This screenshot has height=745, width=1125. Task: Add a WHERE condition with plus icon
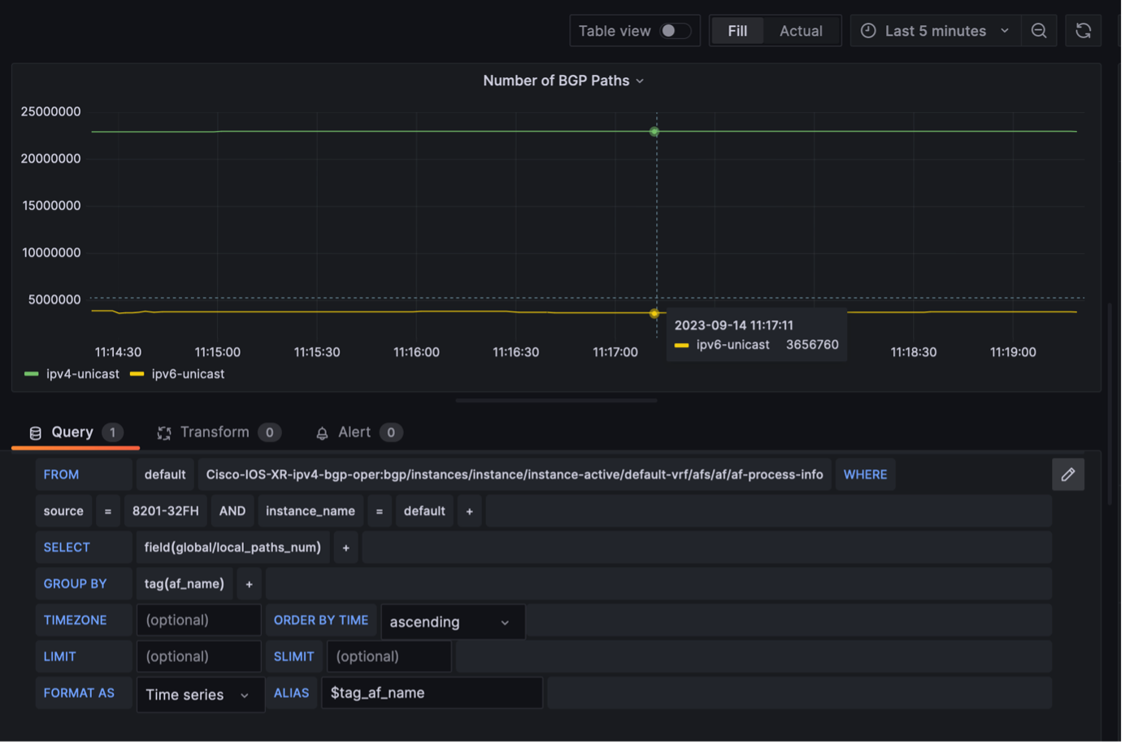point(469,512)
